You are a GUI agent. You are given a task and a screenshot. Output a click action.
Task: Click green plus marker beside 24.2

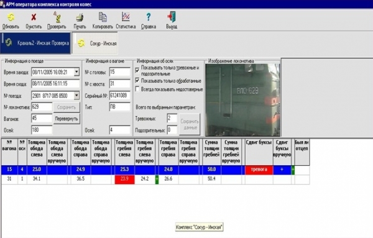coord(157,179)
